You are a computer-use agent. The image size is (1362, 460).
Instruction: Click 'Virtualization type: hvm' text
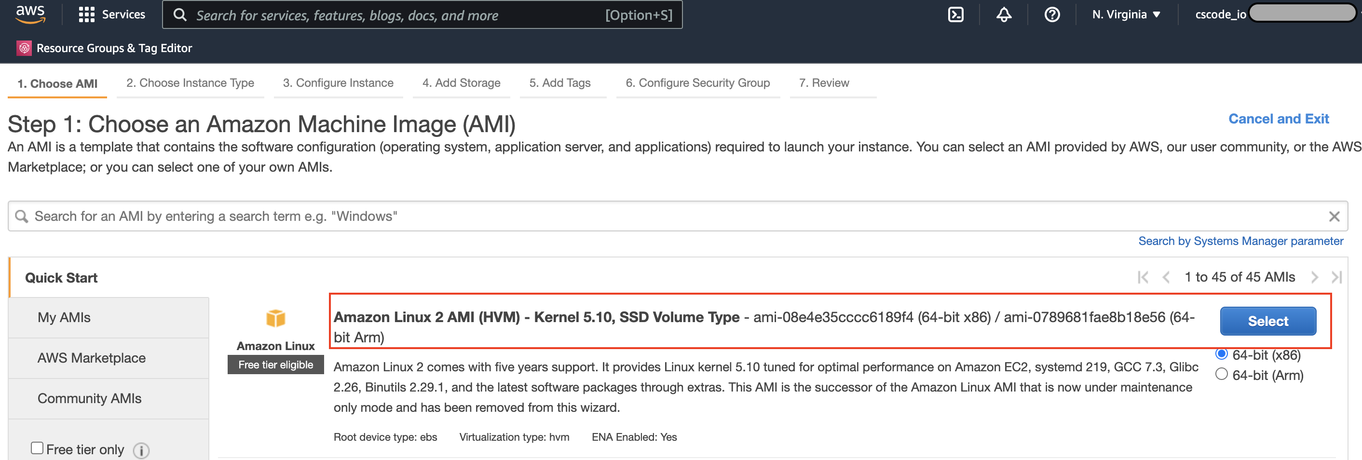coord(514,437)
